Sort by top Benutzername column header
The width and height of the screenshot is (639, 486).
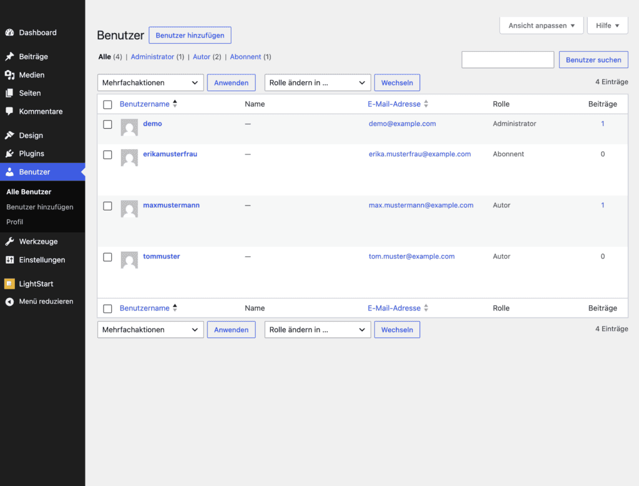[x=144, y=104]
